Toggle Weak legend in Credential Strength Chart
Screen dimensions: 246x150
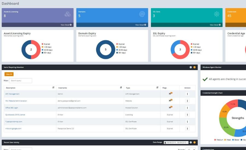pyautogui.click(x=228, y=140)
